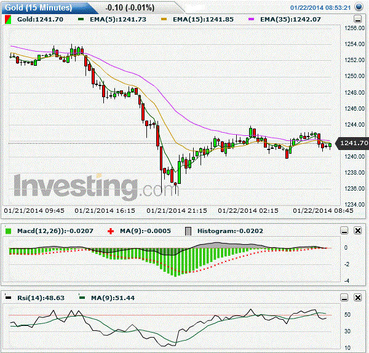Click the EMA(15):1241.85 label
369x353 pixels.
click(203, 19)
